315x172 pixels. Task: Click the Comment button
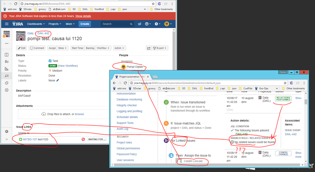click(37, 48)
